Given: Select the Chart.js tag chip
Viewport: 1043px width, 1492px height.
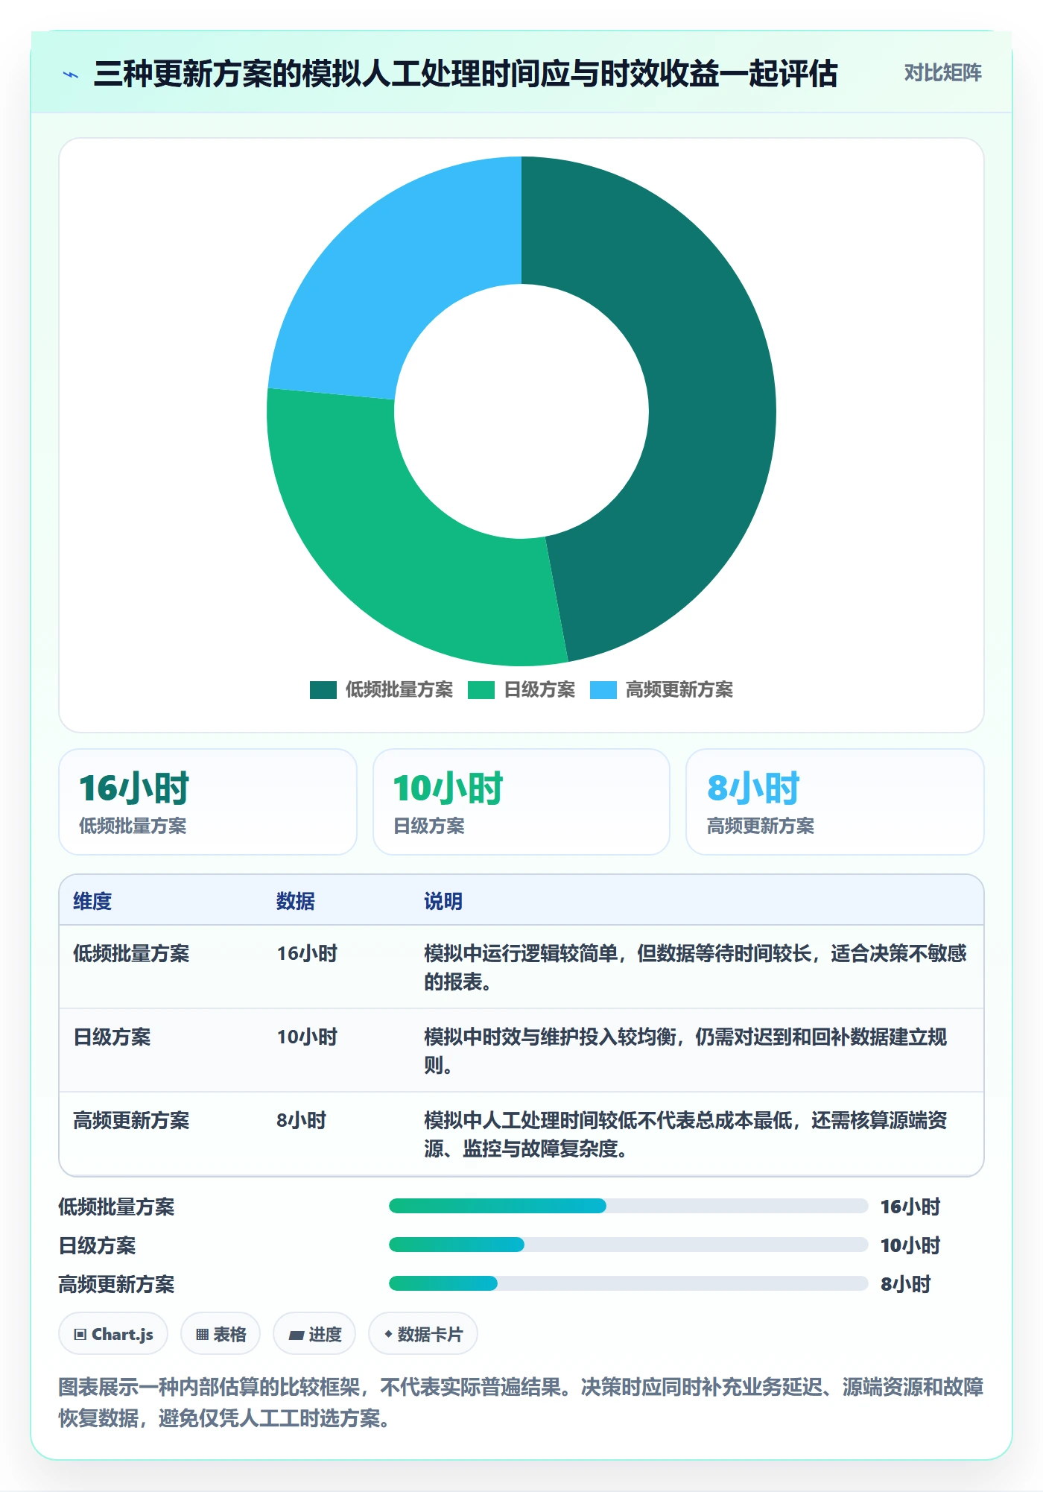Looking at the screenshot, I should point(113,1334).
